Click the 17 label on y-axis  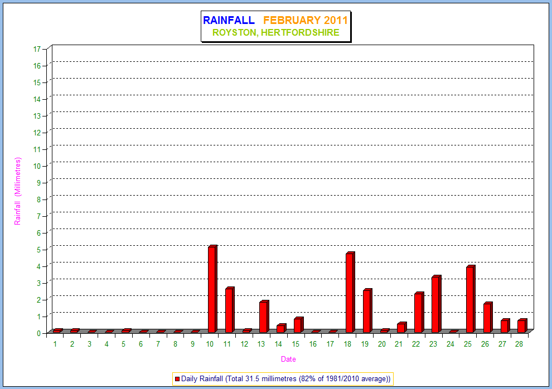[x=37, y=49]
